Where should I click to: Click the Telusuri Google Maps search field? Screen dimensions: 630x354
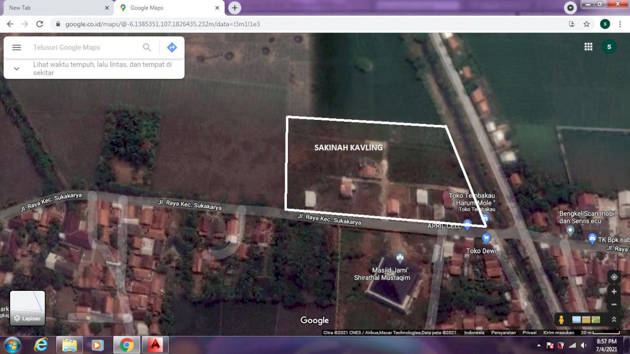click(x=83, y=48)
